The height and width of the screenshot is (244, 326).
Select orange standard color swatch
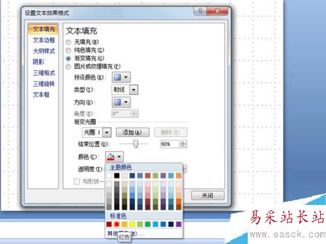coord(125,224)
